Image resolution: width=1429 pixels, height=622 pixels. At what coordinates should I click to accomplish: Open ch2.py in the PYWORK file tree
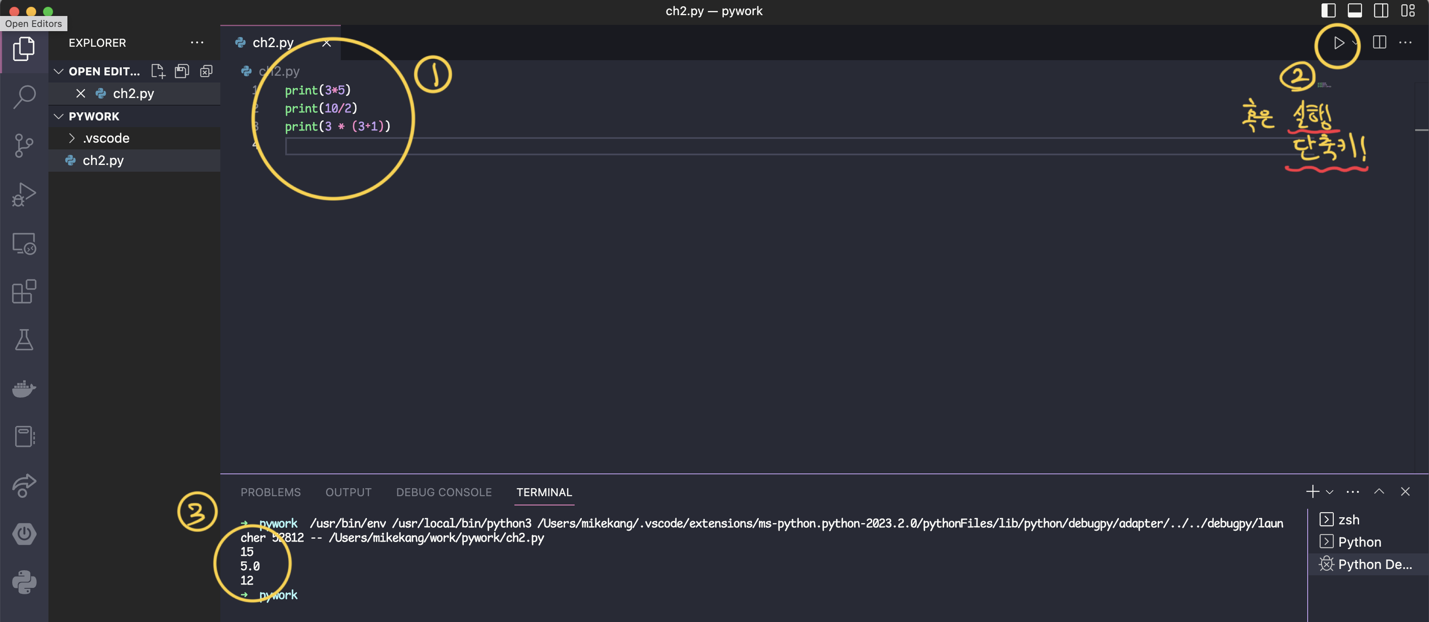103,161
